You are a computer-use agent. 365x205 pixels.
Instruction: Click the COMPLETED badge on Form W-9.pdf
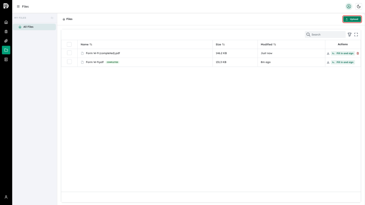pyautogui.click(x=112, y=62)
